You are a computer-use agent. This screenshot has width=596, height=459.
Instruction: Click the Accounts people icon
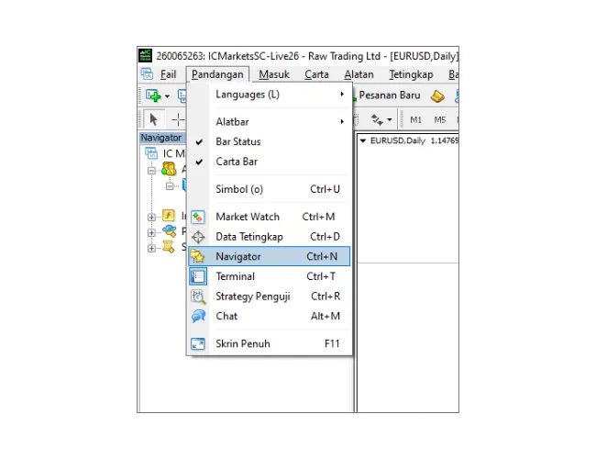169,169
